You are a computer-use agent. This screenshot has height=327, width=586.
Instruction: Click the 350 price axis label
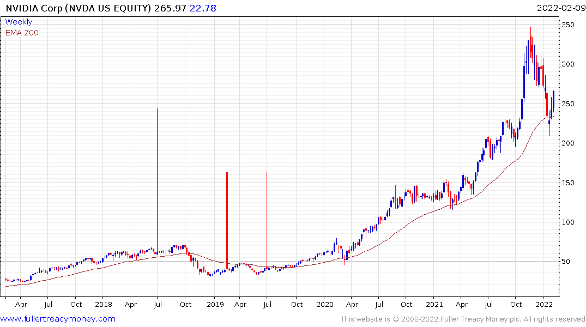point(568,25)
